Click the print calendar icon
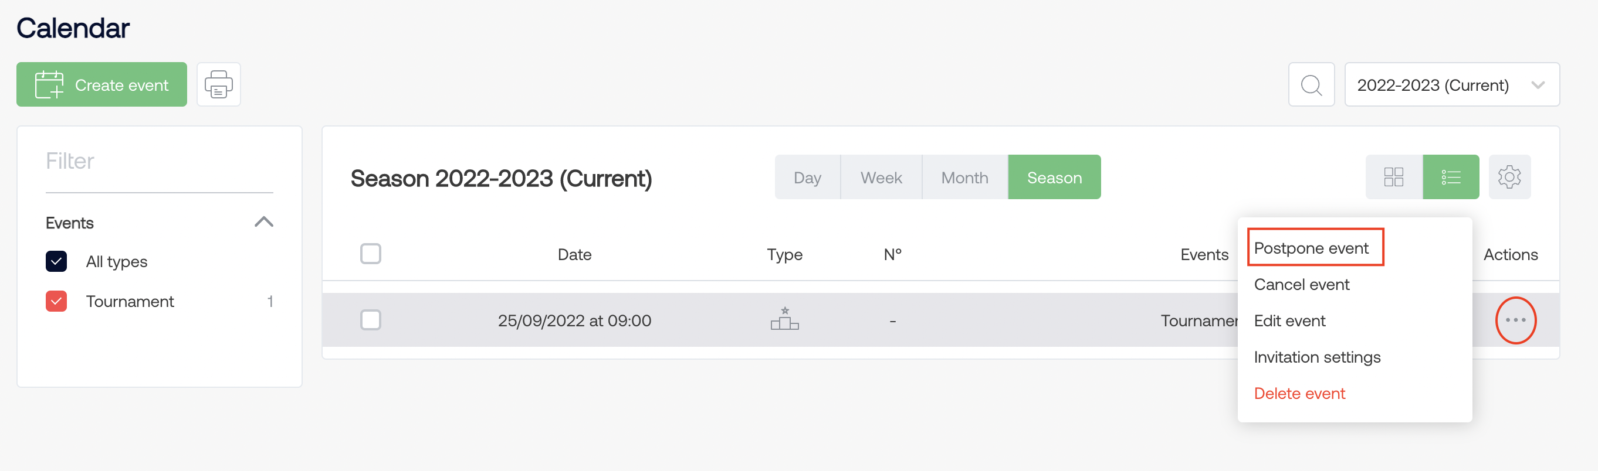This screenshot has width=1598, height=471. click(x=218, y=84)
